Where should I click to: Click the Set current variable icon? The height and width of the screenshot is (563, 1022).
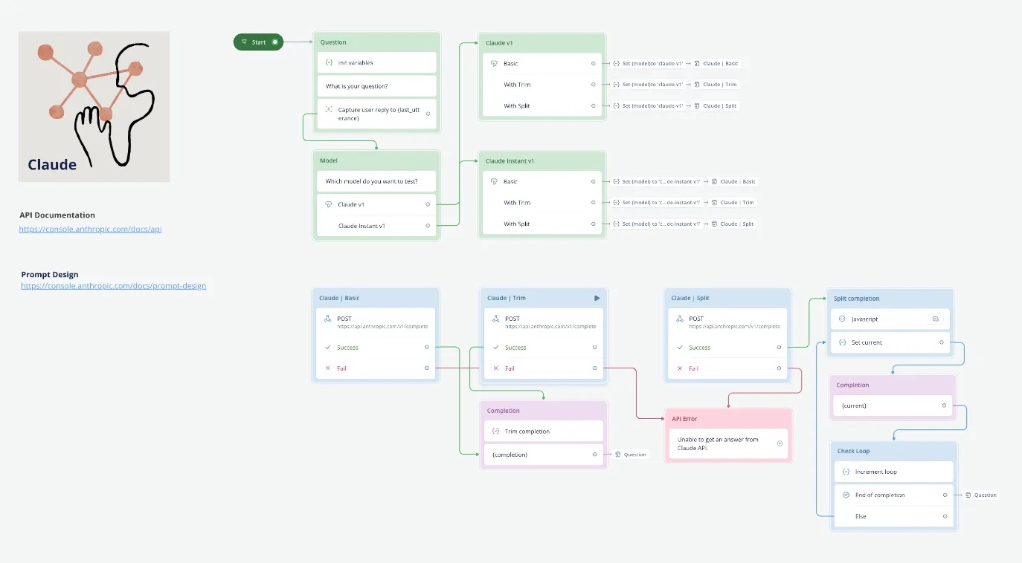point(842,342)
